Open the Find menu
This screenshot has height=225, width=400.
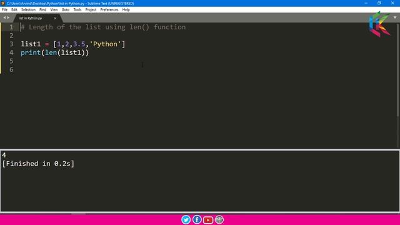42,10
